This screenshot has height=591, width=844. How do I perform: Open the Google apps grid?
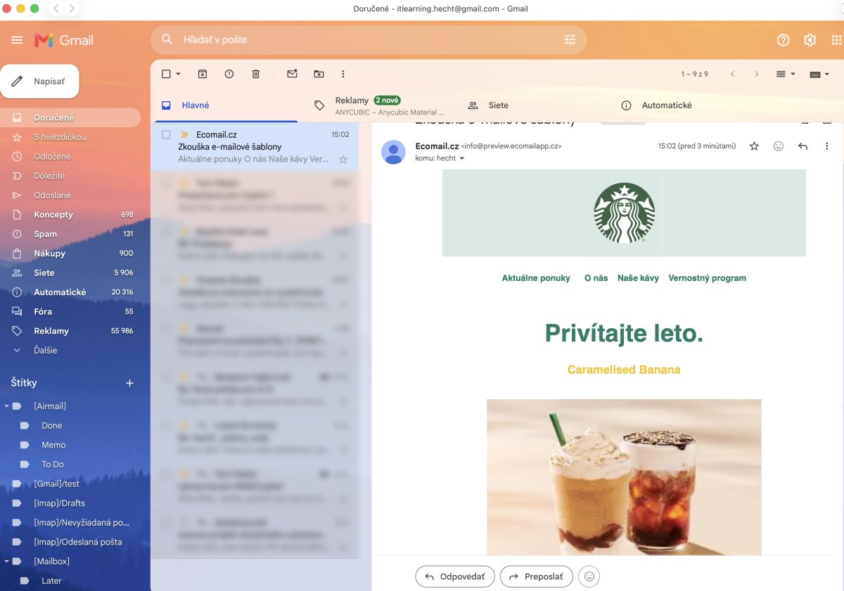[x=836, y=40]
